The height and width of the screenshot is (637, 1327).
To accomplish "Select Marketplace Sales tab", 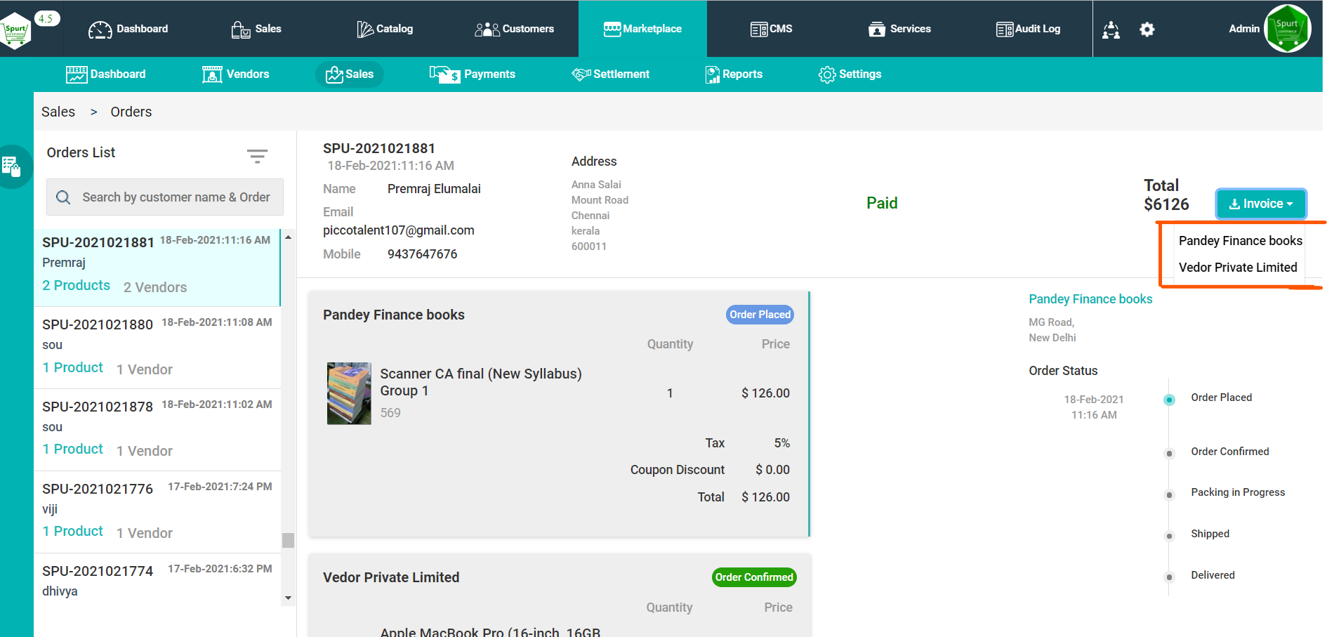I will click(350, 74).
